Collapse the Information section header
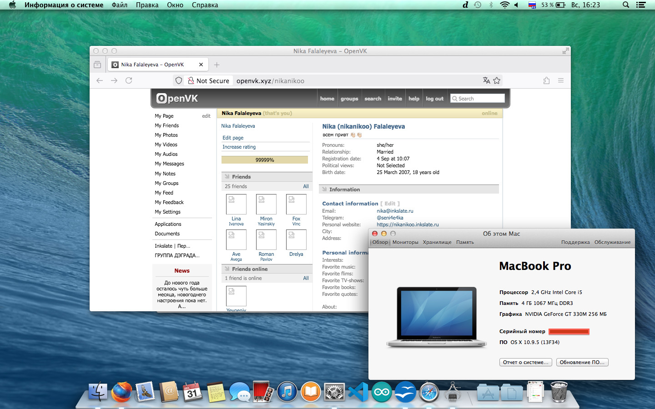Image resolution: width=655 pixels, height=409 pixels. pyautogui.click(x=344, y=190)
